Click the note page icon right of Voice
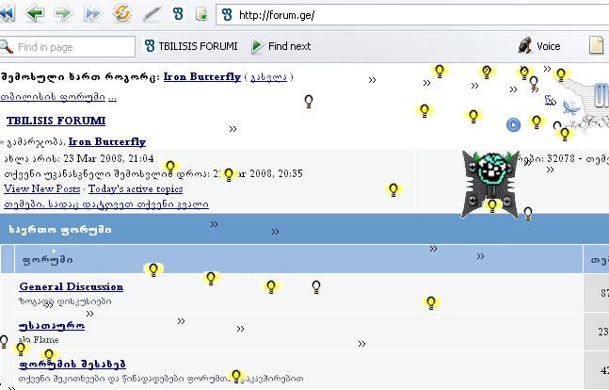 pos(596,44)
